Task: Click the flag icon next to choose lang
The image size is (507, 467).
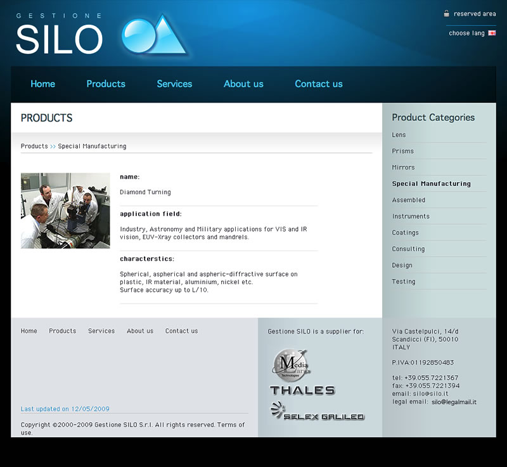Action: (492, 33)
